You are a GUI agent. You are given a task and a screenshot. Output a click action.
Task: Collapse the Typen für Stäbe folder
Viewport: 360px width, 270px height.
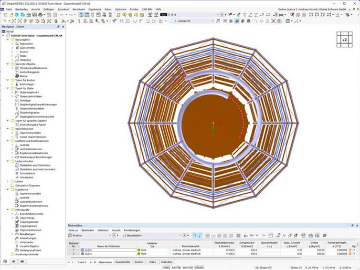click(7, 88)
